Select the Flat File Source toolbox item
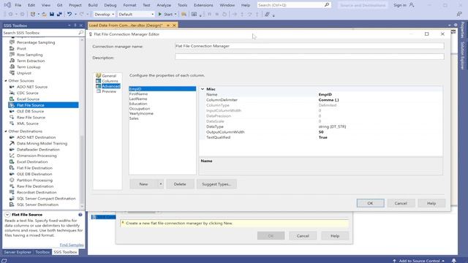 click(x=43, y=105)
